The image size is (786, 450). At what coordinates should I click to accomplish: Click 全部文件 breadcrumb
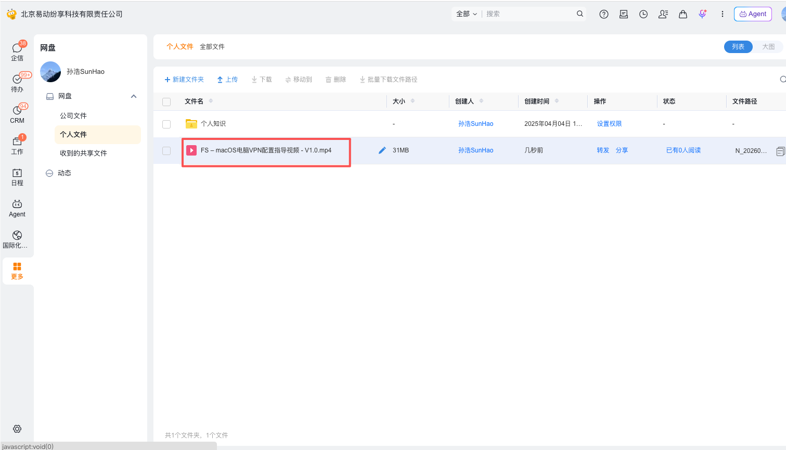point(212,47)
